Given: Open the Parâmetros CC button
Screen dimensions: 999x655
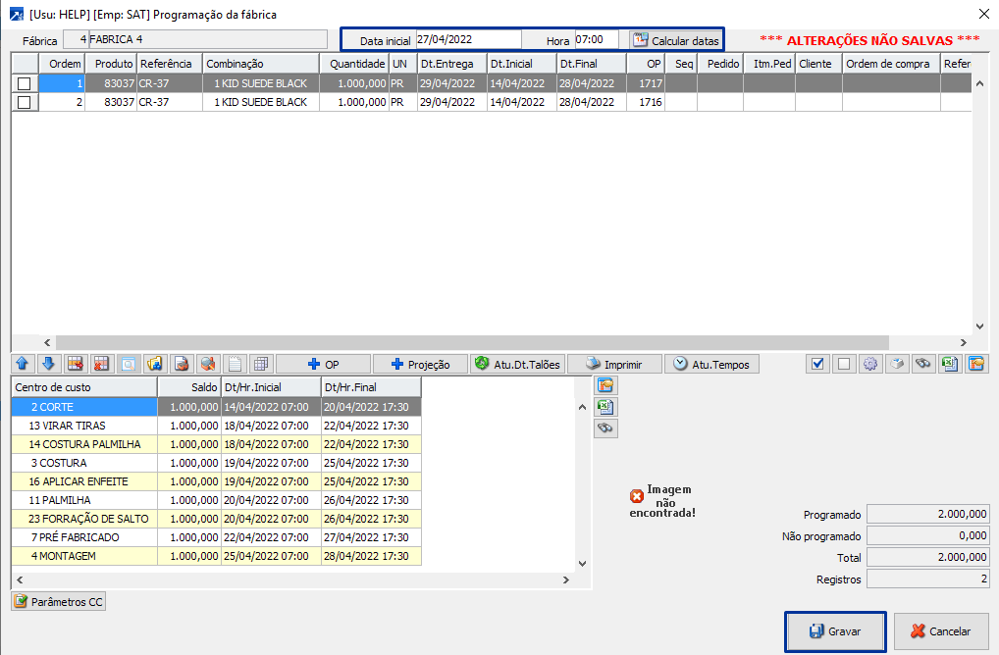Looking at the screenshot, I should pyautogui.click(x=59, y=601).
